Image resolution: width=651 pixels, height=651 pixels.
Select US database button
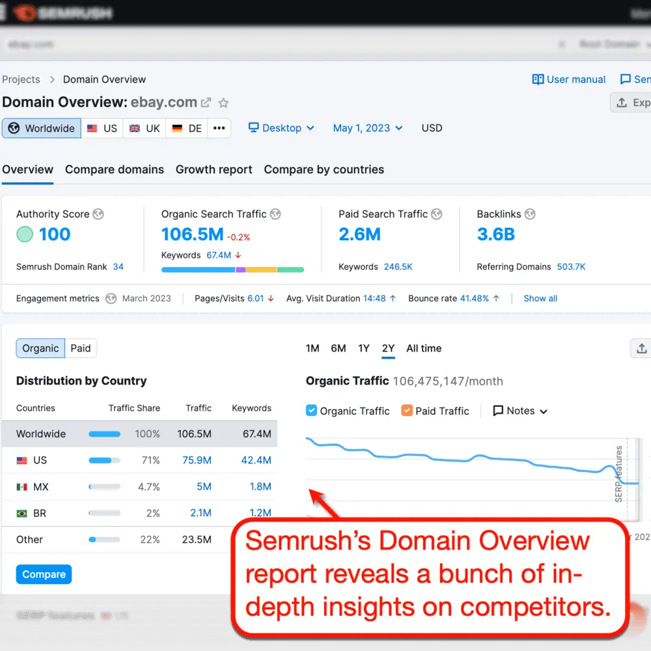(x=102, y=128)
